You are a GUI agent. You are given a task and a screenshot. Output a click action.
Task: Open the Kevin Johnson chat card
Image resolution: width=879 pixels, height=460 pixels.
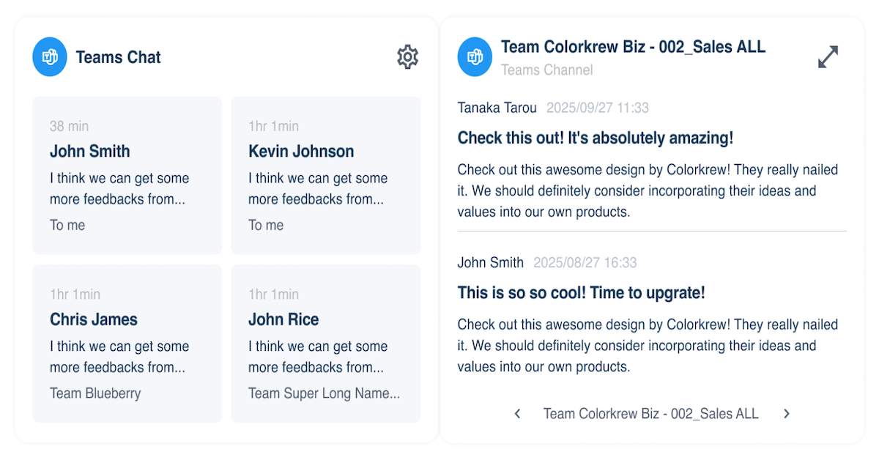(325, 176)
